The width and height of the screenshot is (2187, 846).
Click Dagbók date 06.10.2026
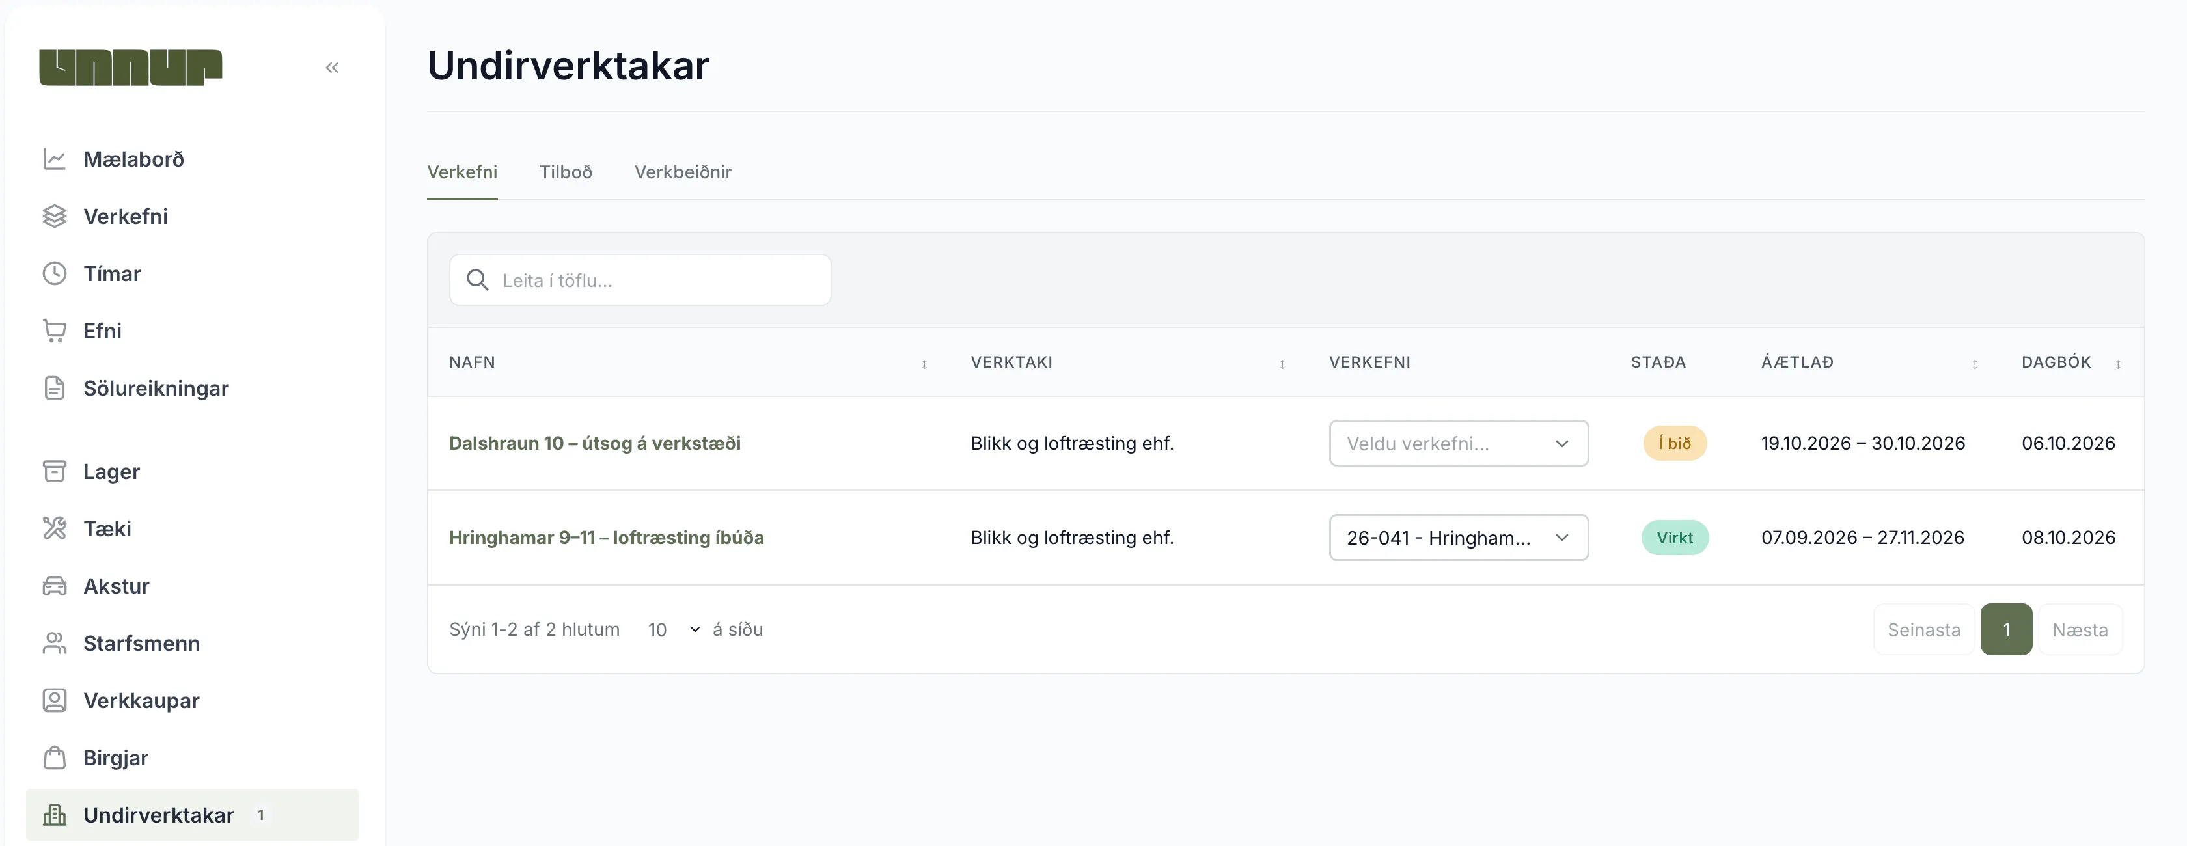[2068, 443]
